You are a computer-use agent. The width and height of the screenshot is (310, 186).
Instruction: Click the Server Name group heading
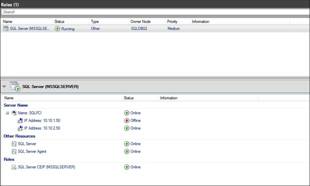[16, 105]
